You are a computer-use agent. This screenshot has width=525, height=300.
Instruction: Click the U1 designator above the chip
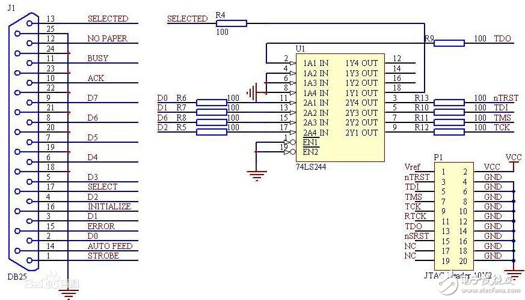[x=301, y=48]
